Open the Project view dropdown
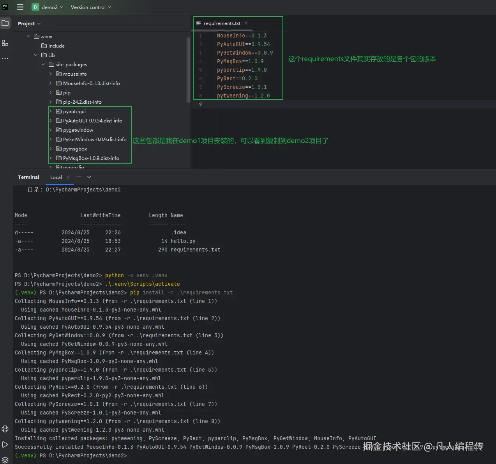This screenshot has width=496, height=464. pyautogui.click(x=29, y=24)
